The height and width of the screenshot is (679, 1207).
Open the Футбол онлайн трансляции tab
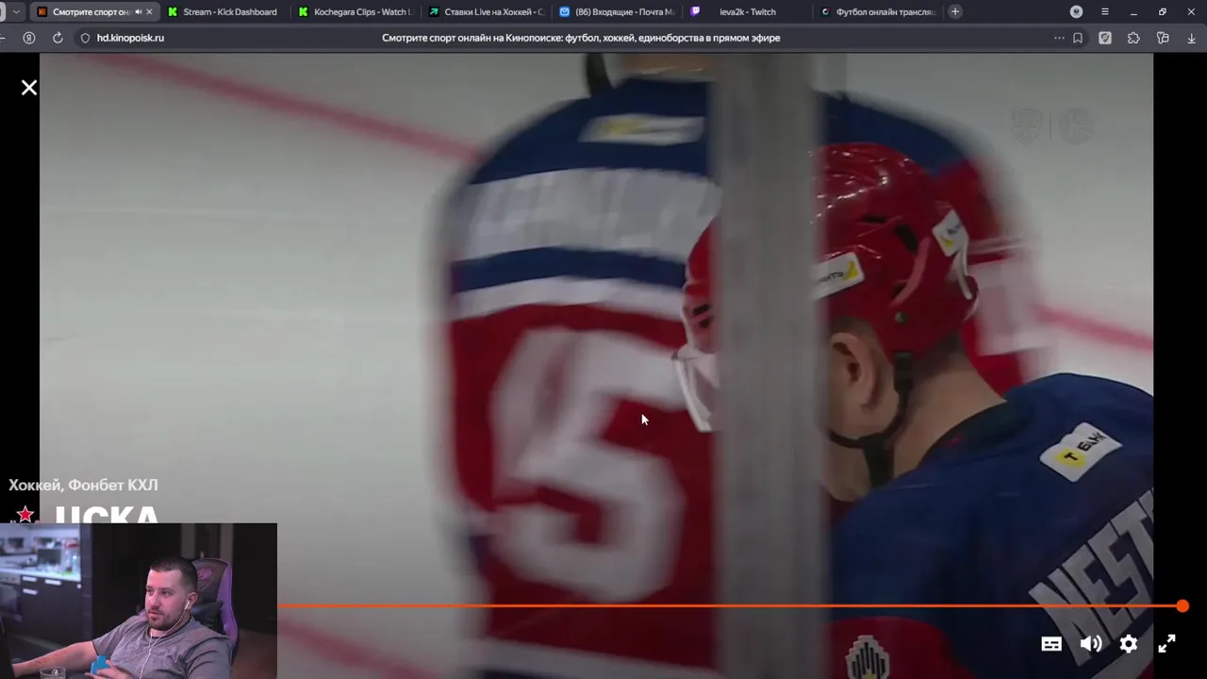click(877, 12)
